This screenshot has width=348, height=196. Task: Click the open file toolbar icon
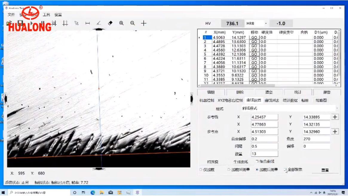pyautogui.click(x=9, y=23)
